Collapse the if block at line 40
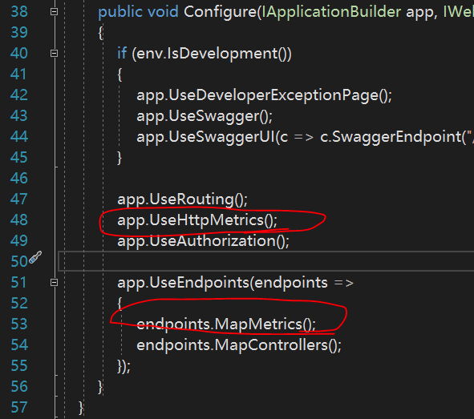474x419 pixels. click(54, 54)
